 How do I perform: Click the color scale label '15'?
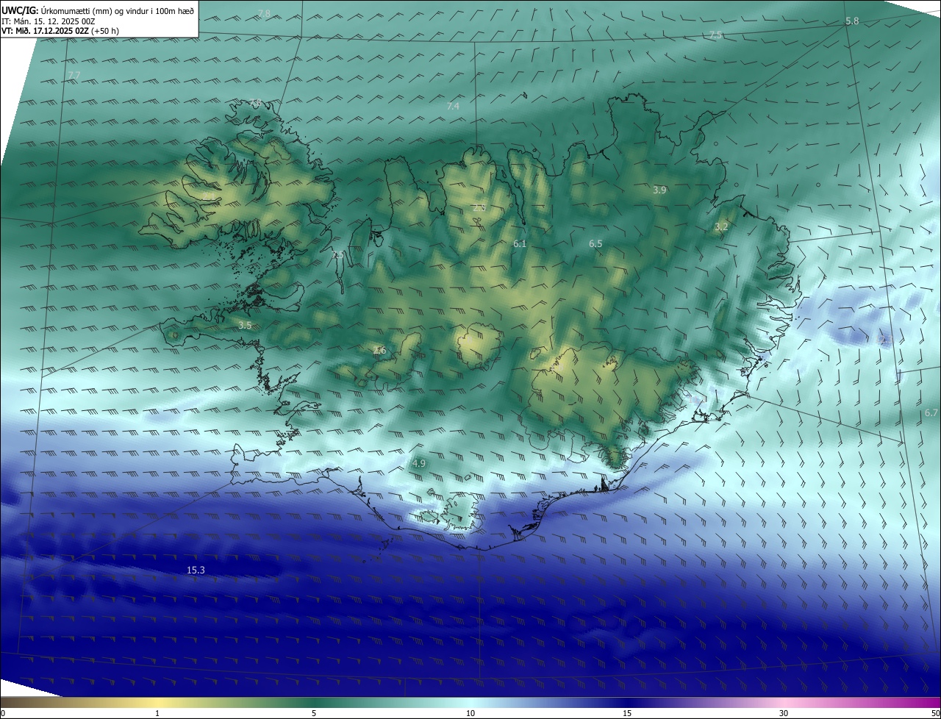click(627, 713)
